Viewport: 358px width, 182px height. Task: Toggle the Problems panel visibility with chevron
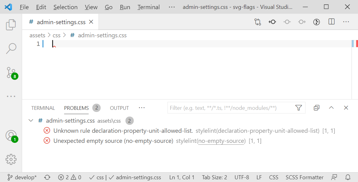pos(331,108)
